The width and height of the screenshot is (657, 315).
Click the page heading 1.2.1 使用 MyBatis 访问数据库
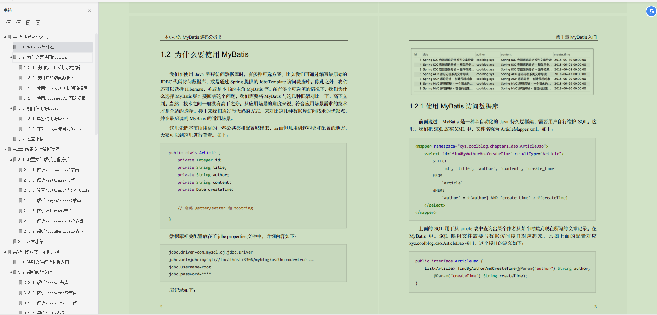pyautogui.click(x=454, y=106)
